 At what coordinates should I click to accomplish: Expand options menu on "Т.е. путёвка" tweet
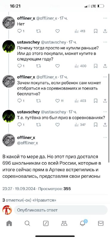(105, 112)
